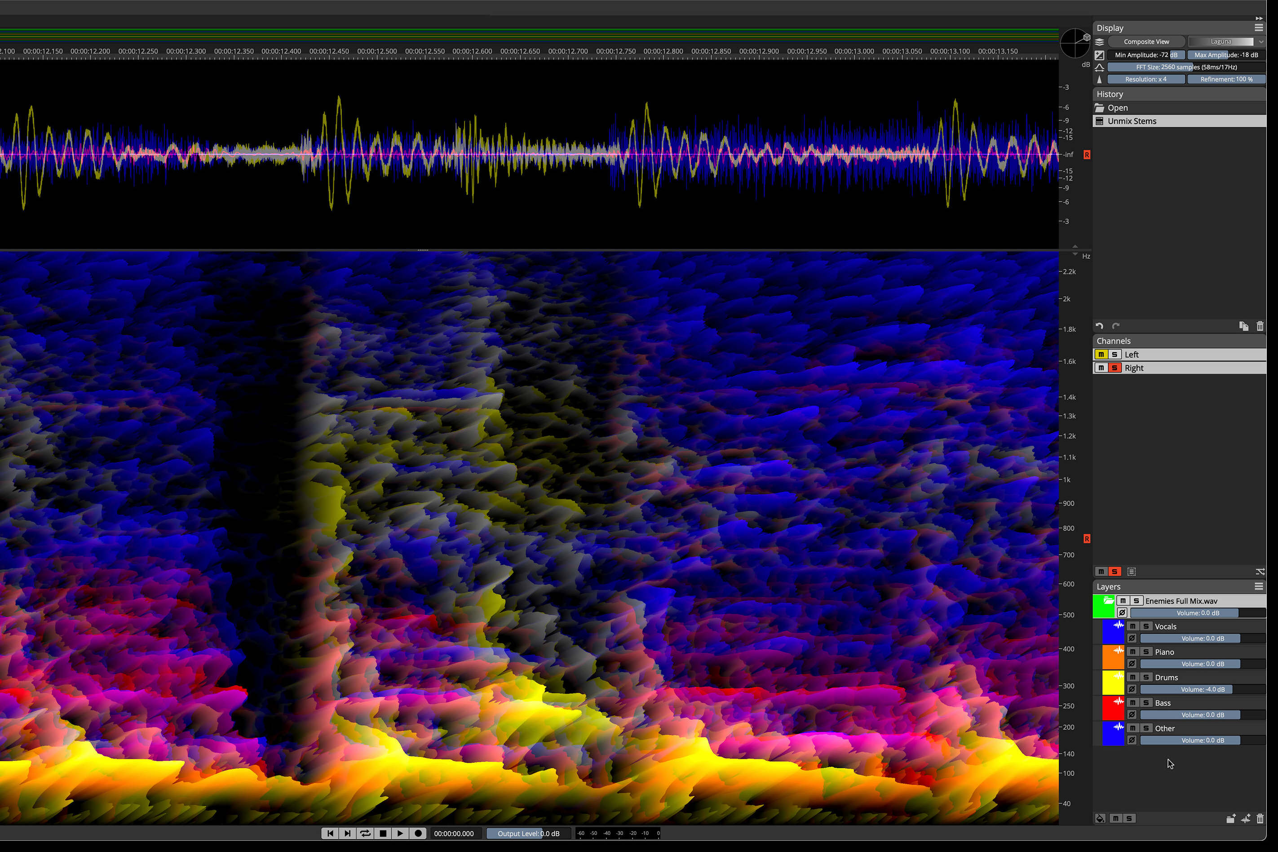The height and width of the screenshot is (852, 1278).
Task: Click the red R reset marker beside dB scale
Action: (1087, 155)
